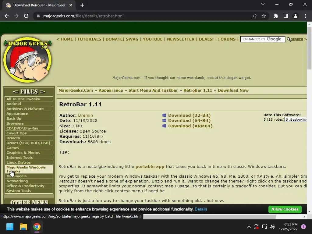Click RetroBar 1.11 in the breadcrumb
312x234 pixels.
[198, 90]
